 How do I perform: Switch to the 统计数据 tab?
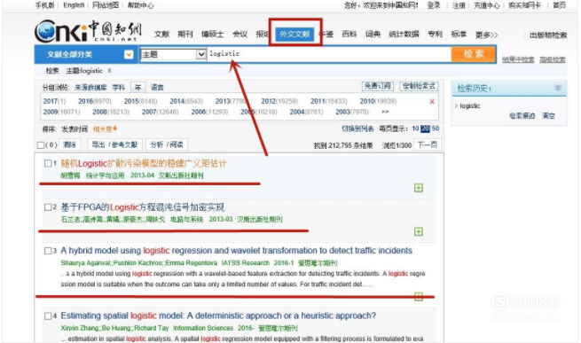point(404,34)
